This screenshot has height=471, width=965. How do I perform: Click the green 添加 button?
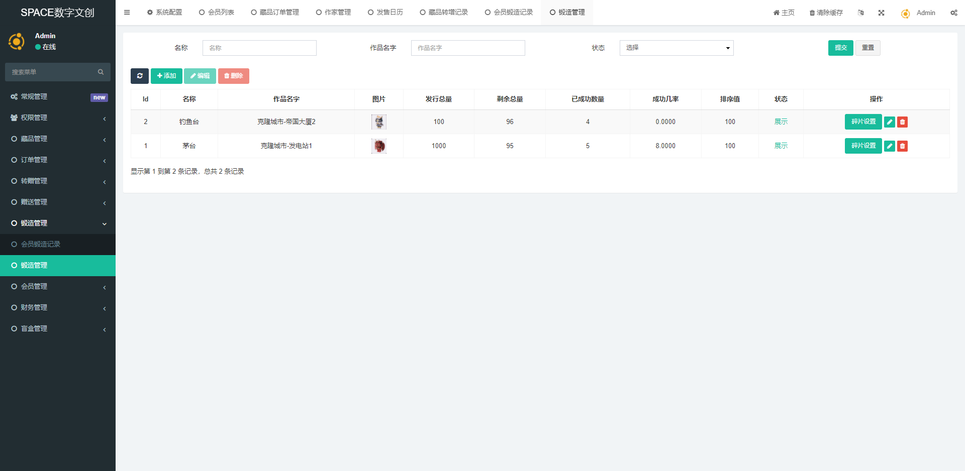click(166, 76)
